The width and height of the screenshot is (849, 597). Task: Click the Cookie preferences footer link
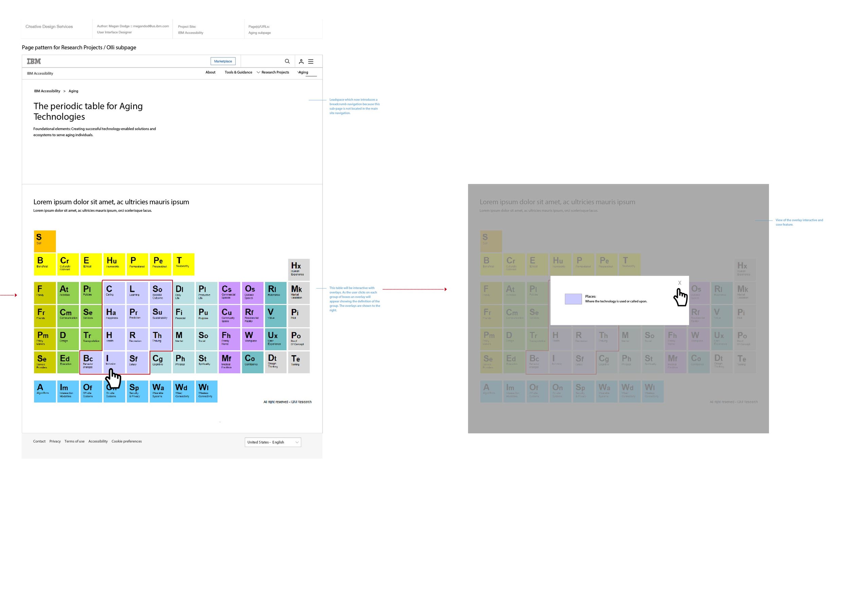[126, 441]
